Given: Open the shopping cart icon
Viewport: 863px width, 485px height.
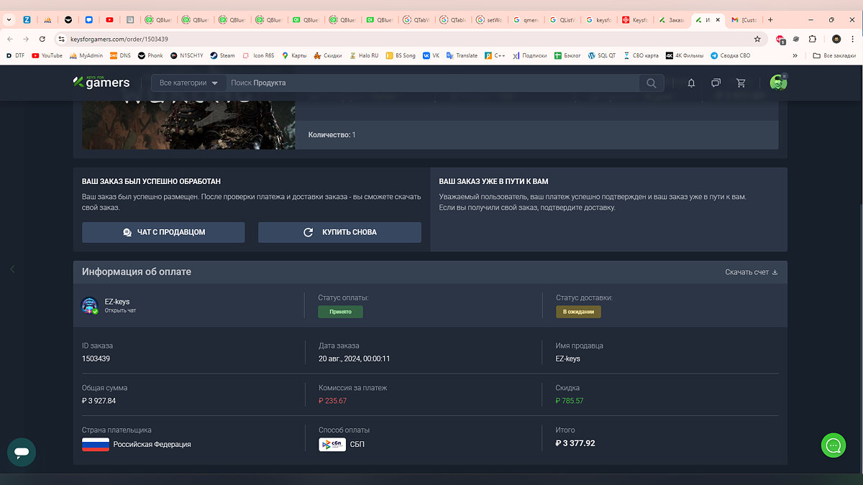Looking at the screenshot, I should tap(741, 83).
